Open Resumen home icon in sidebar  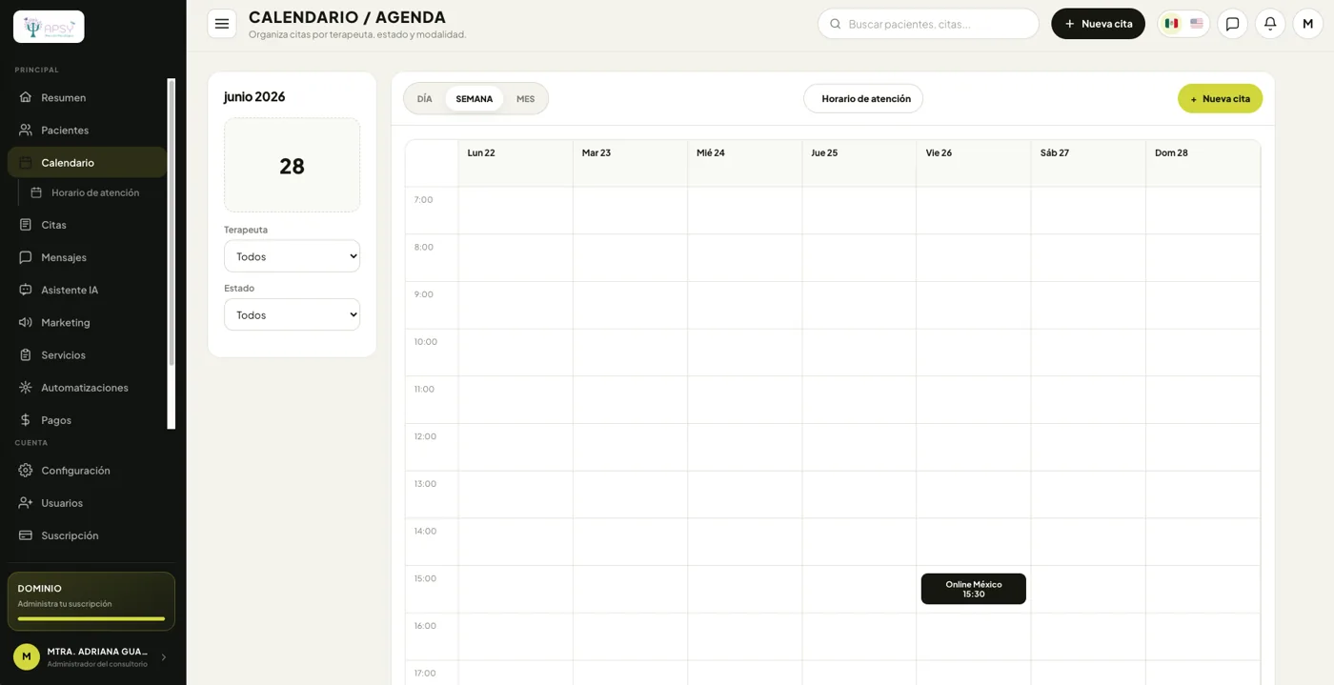coord(26,97)
